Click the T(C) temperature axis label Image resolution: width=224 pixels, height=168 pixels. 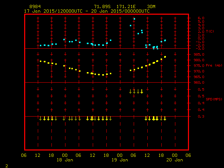click(210, 31)
